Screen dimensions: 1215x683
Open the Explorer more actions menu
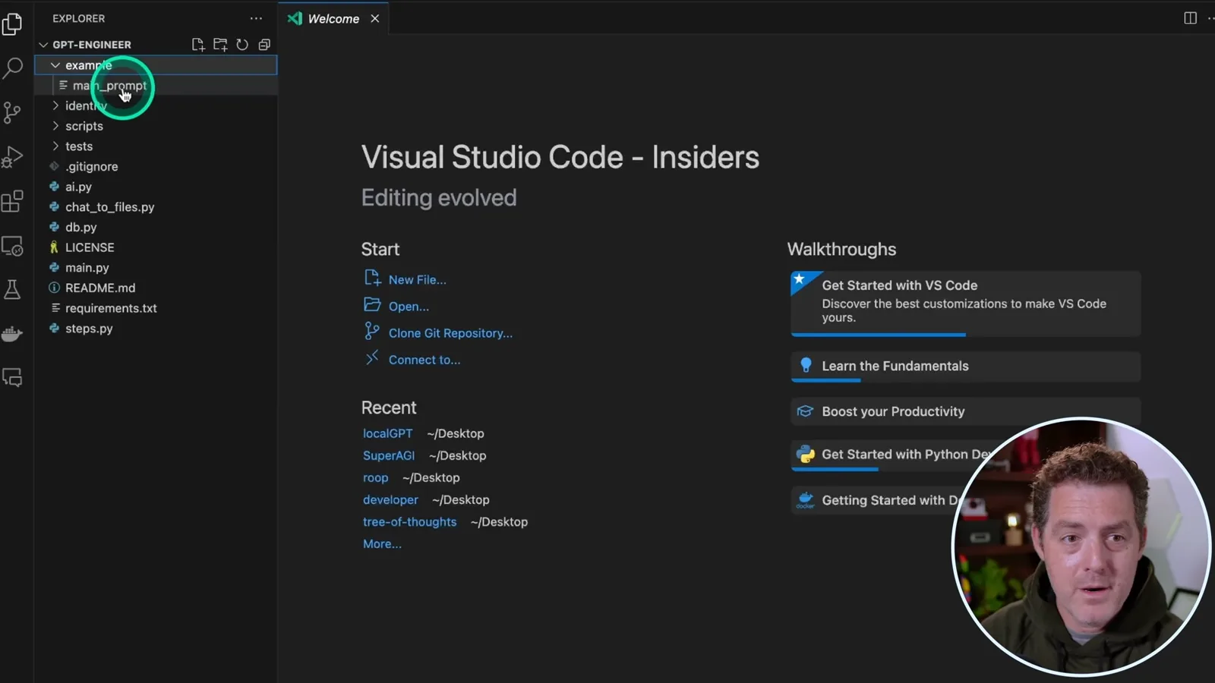(x=256, y=18)
